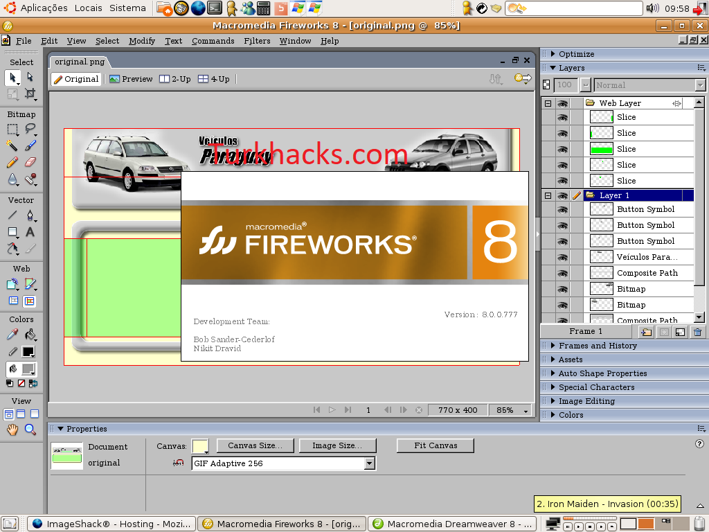Select the Crop tool

point(30,94)
